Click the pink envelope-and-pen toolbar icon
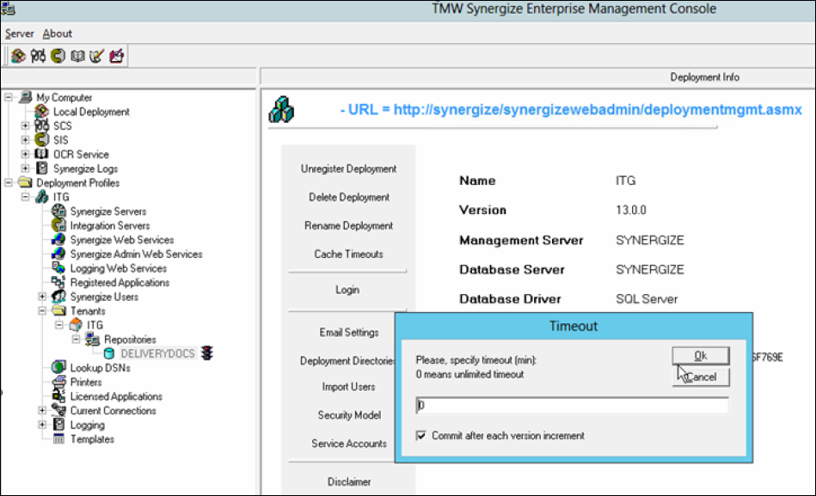 coord(117,56)
